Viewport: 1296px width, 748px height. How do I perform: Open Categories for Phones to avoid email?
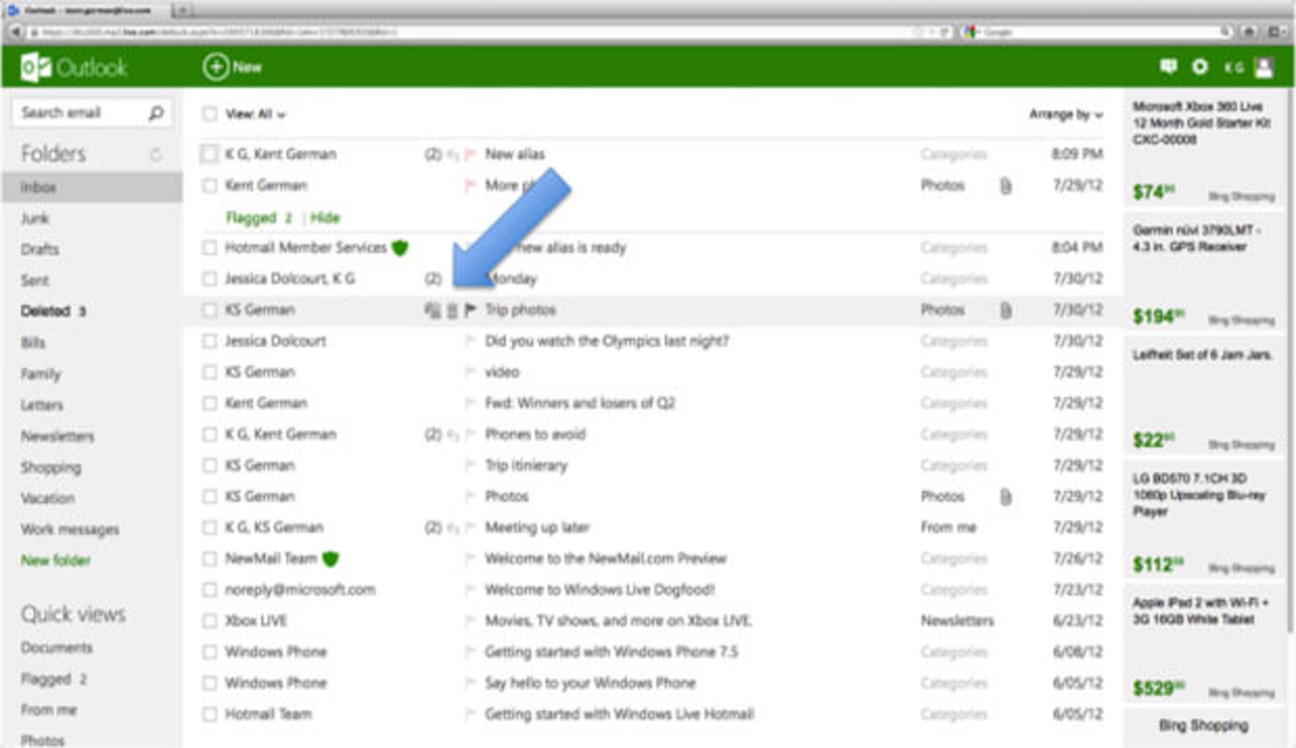click(x=953, y=434)
